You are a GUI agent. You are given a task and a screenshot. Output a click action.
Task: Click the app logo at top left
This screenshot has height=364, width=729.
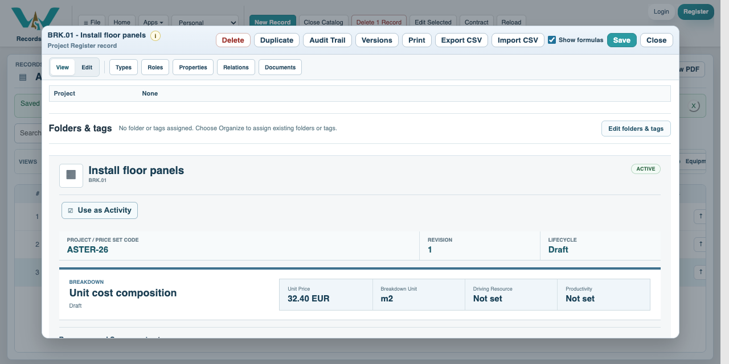(35, 19)
